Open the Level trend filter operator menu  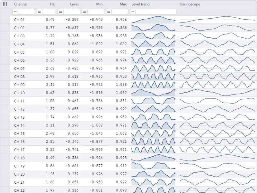133,12
